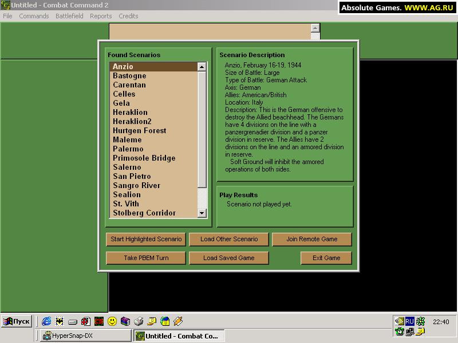Click the yellow smiley face icon
Screen dimensions: 458x343
point(112,321)
